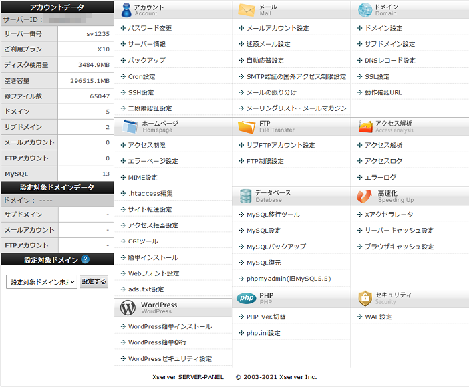
Task: Click the Access analysis chart icon
Action: (365, 126)
